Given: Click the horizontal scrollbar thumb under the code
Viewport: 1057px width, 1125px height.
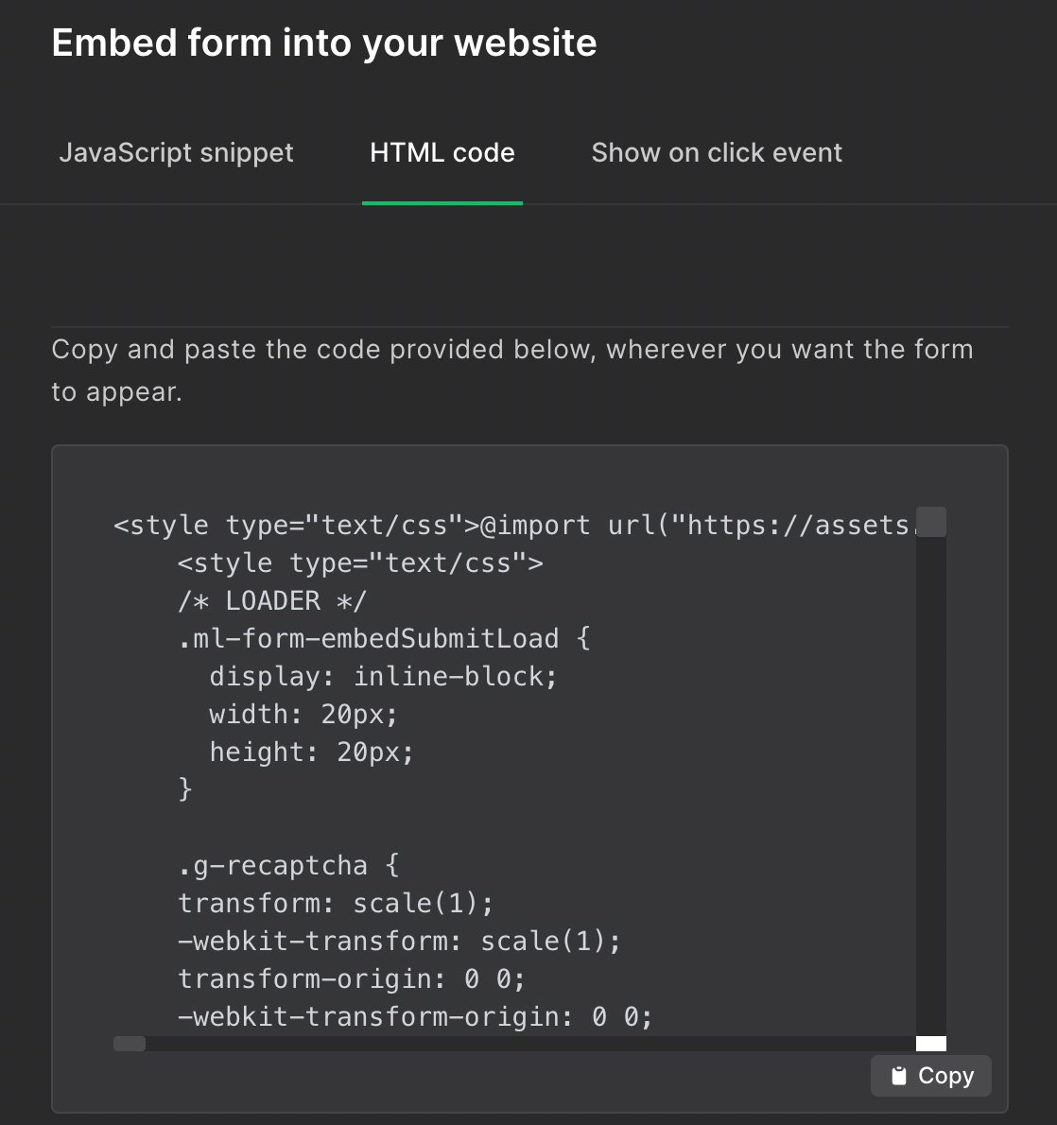Looking at the screenshot, I should pos(130,1044).
